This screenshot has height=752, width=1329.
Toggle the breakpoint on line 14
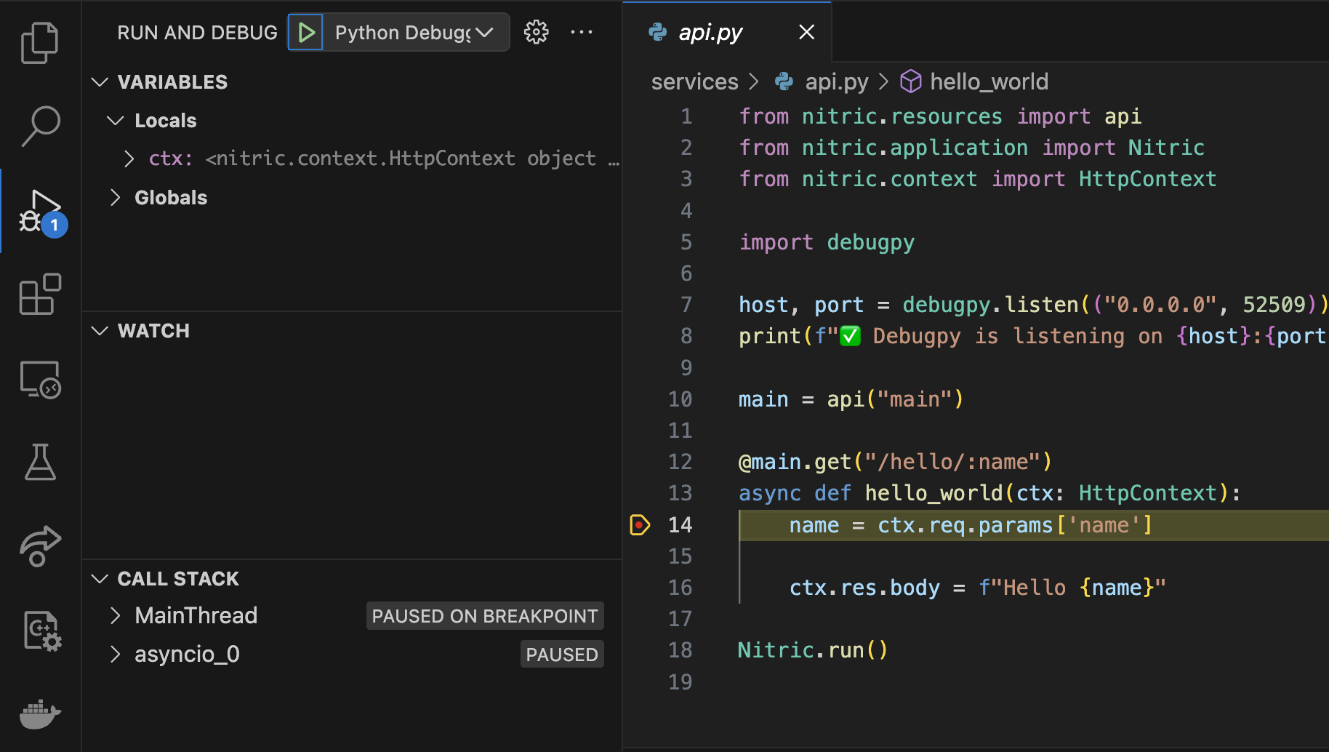[639, 524]
